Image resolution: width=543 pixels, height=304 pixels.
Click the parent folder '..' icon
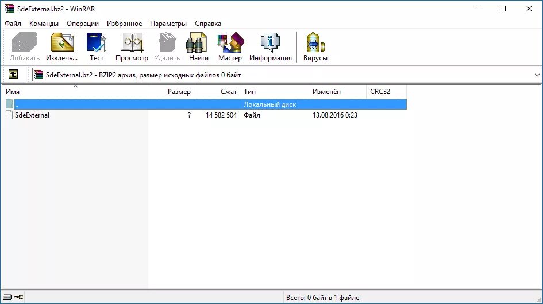pyautogui.click(x=9, y=104)
